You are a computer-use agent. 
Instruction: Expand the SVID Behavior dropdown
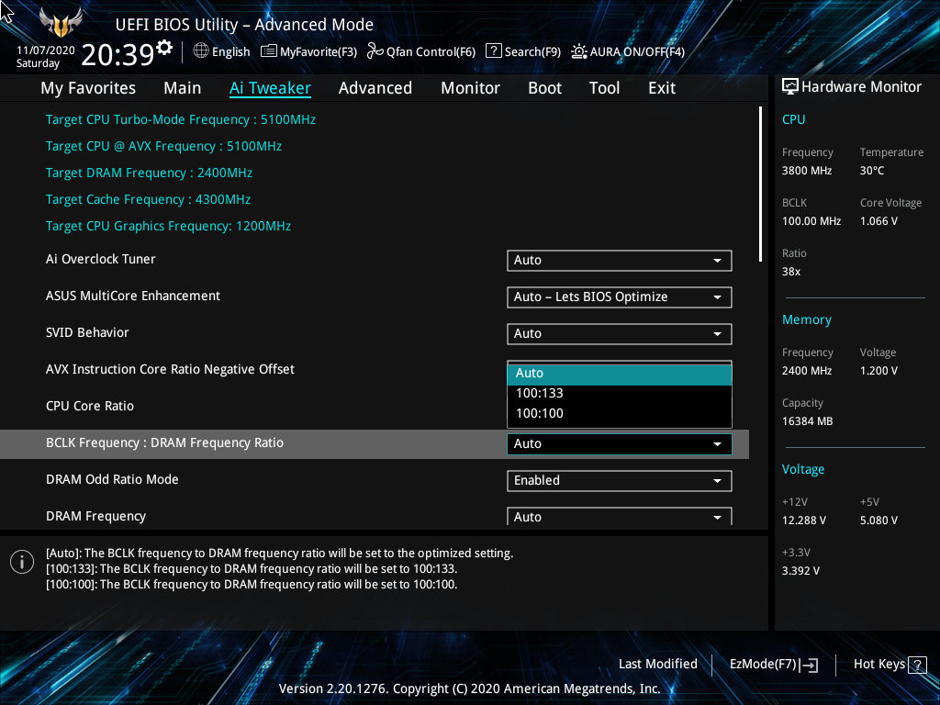click(620, 334)
